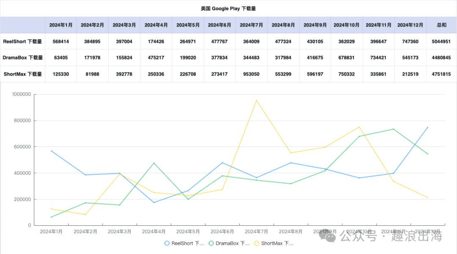Viewport: 457px width, 254px height.
Task: Click the x-axis label 2024年2月
Action: coord(85,232)
